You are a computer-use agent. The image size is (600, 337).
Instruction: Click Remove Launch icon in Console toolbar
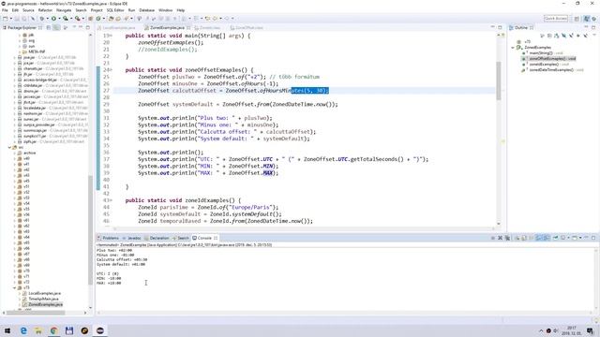tap(500, 238)
